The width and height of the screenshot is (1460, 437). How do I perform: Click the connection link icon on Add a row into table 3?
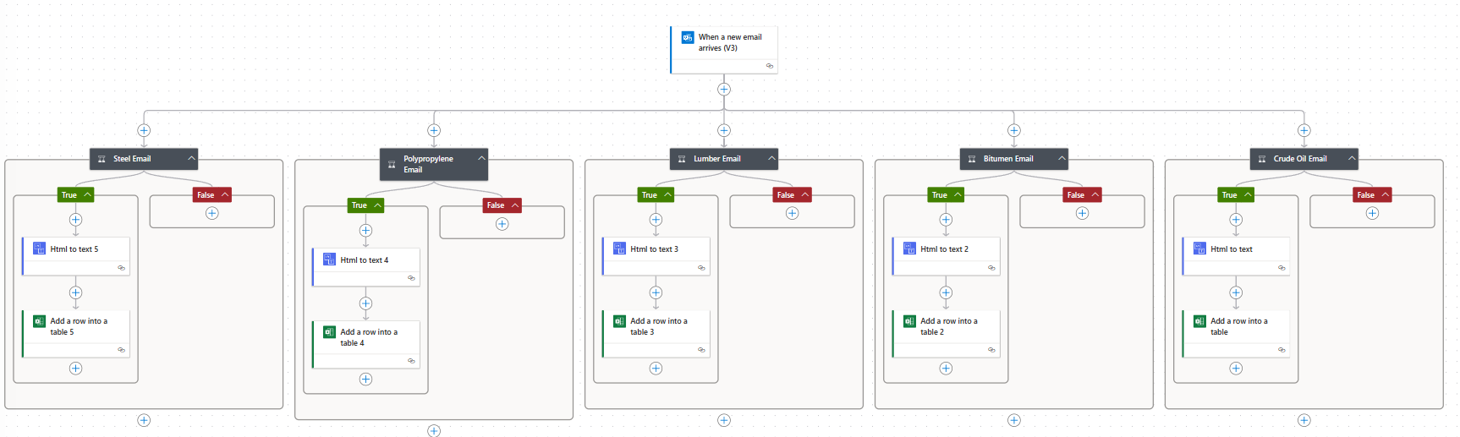(x=701, y=349)
